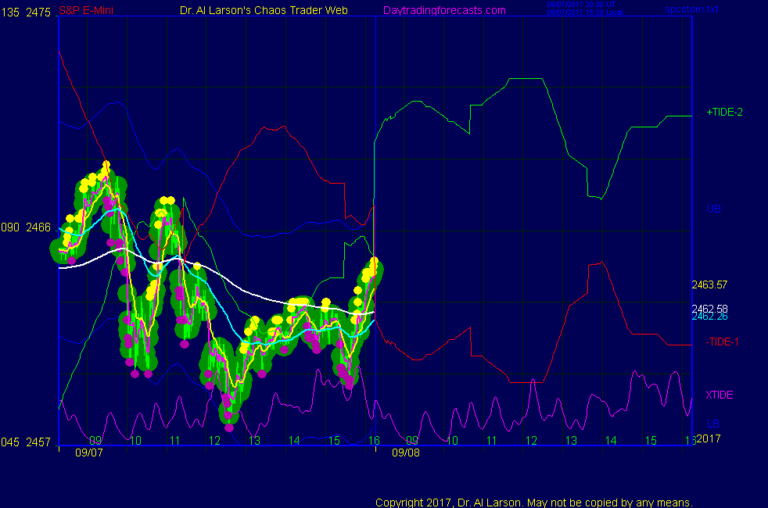
Task: Click the yellow 2463.57 price value
Action: [709, 284]
